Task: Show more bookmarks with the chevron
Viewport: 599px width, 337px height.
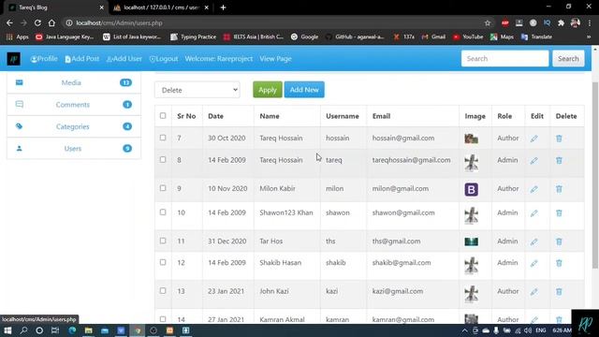Action: [x=589, y=37]
